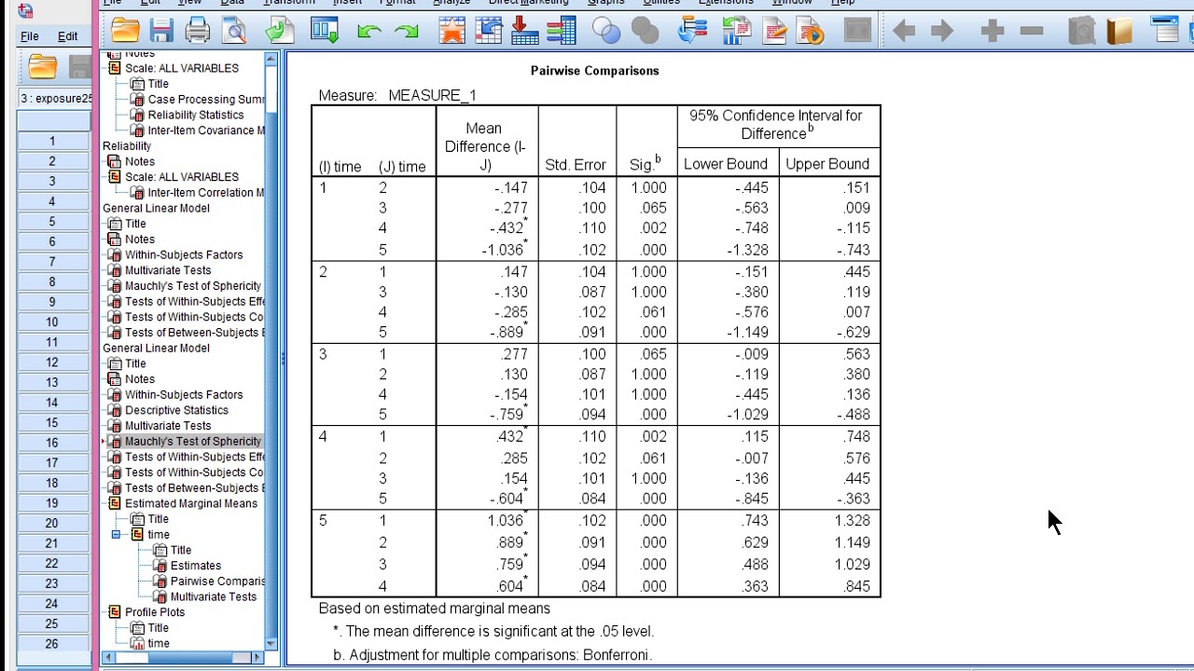
Task: Select 'Descriptive Statistics' in outline
Action: coord(176,410)
